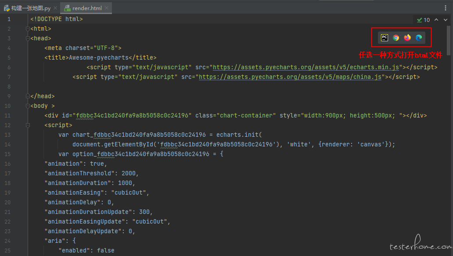
Task: Open the maps/china.js URL link
Action: click(290, 77)
